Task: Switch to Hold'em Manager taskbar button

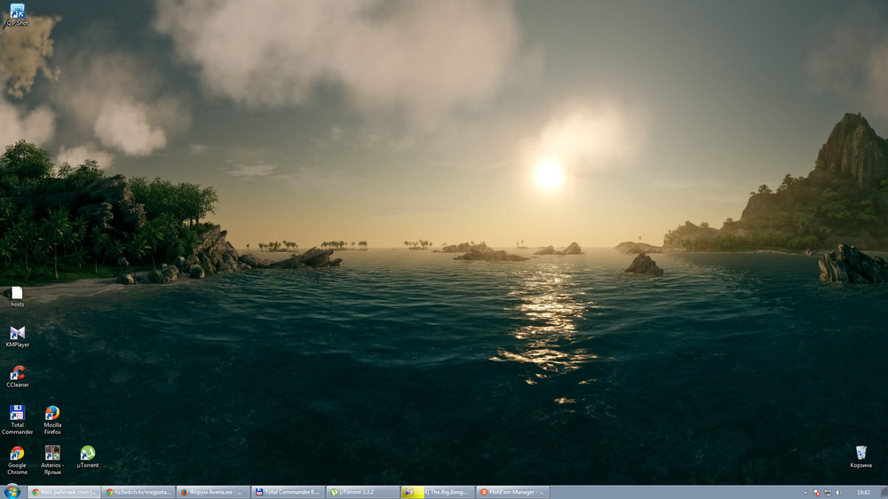Action: [x=512, y=492]
